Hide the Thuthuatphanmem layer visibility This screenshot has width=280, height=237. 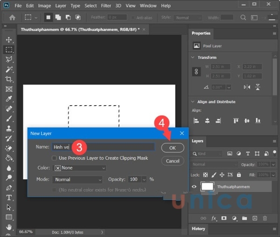[195, 186]
